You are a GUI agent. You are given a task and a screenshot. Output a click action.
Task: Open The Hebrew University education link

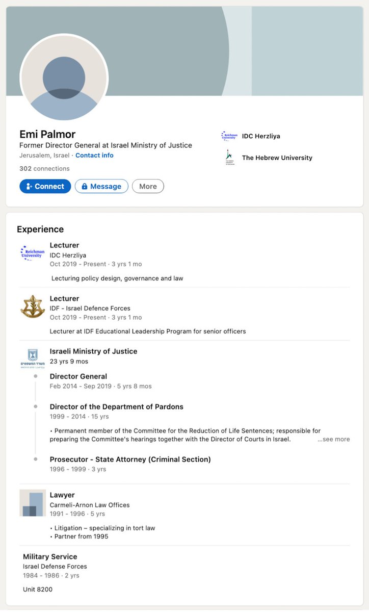click(x=277, y=158)
